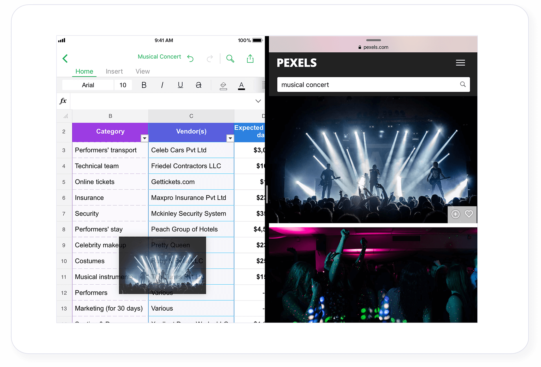The height and width of the screenshot is (367, 541).
Task: Click the Pexels search magnifier icon
Action: (463, 84)
